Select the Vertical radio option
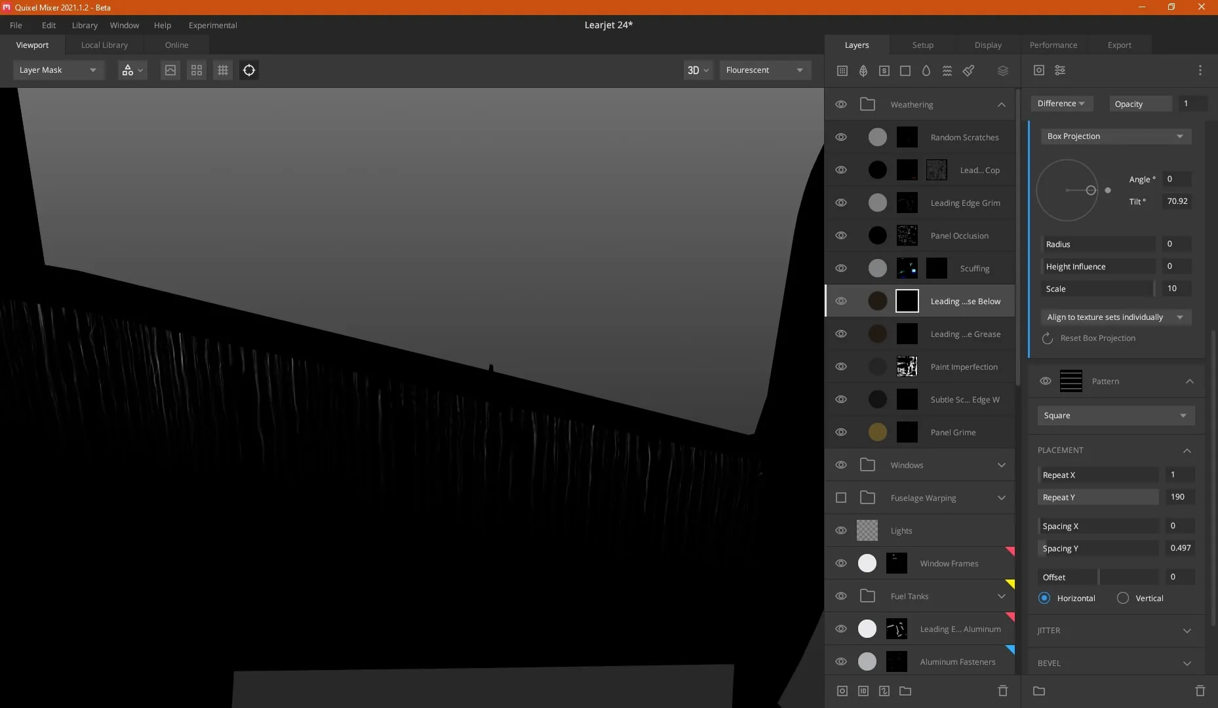The height and width of the screenshot is (708, 1218). click(x=1123, y=598)
